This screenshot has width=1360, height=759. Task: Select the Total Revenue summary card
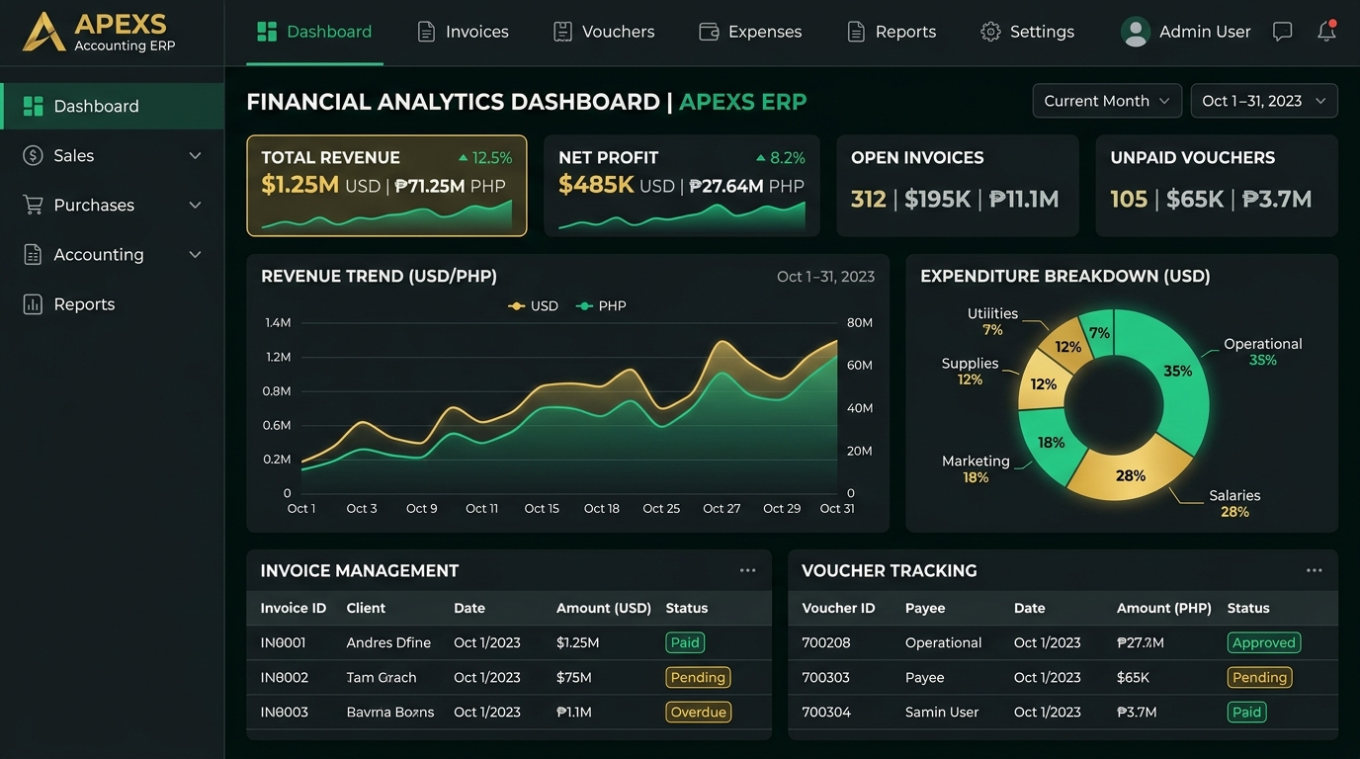[x=386, y=186]
